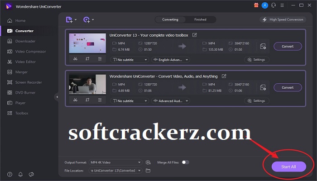Open effects list for Wondershare UniConverter video

click(x=100, y=100)
